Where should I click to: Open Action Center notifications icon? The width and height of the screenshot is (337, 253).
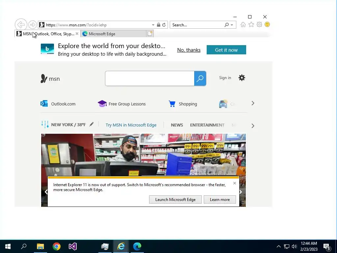point(327,247)
